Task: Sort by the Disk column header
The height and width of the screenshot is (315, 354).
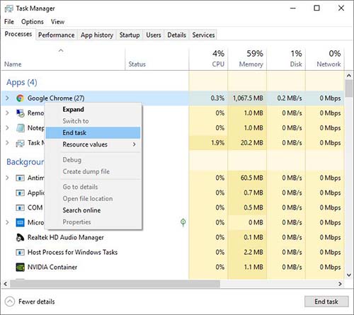Action: pos(286,59)
